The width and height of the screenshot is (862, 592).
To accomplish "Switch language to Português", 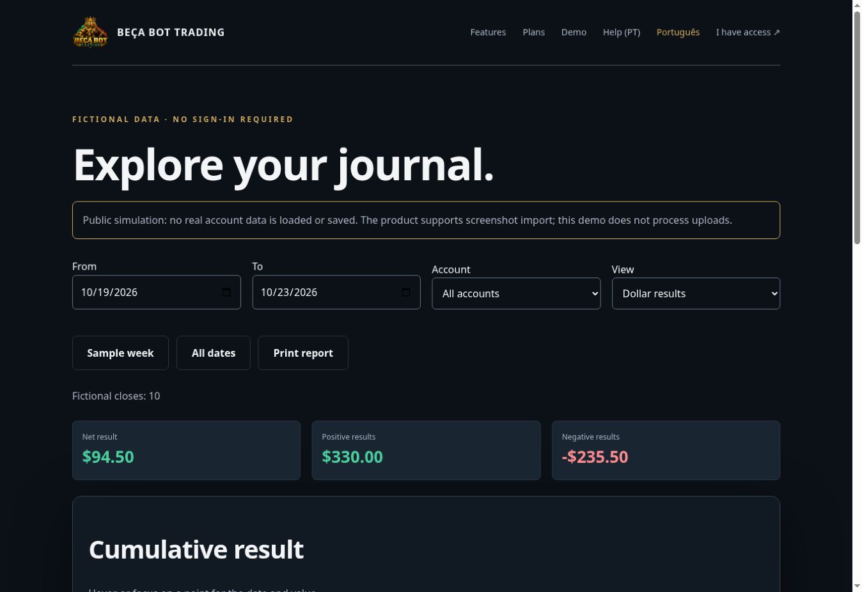I will click(x=678, y=32).
